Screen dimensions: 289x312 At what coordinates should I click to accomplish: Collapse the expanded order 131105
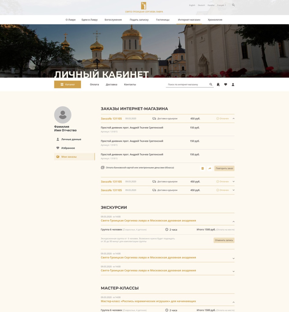pos(234,119)
